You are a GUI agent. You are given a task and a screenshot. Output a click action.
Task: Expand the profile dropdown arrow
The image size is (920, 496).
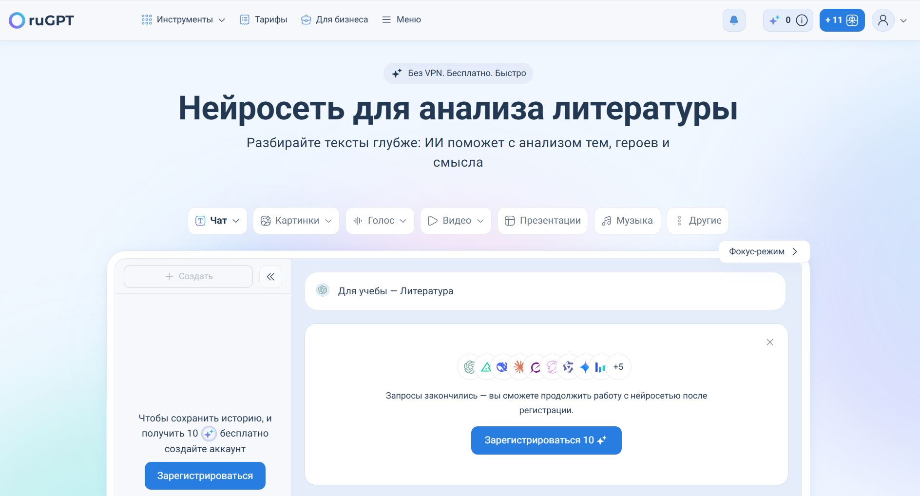click(x=903, y=20)
